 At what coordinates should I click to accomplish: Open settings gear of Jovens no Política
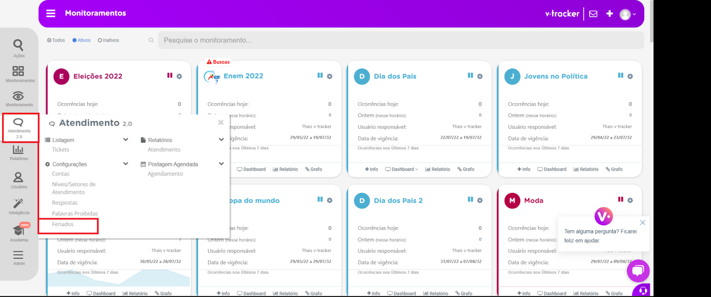[x=630, y=76]
